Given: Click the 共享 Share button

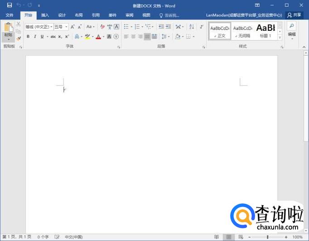Looking at the screenshot, I should tap(294, 15).
